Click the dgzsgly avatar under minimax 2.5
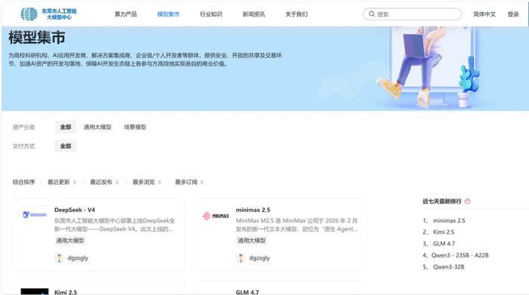The width and height of the screenshot is (529, 295). [x=240, y=258]
